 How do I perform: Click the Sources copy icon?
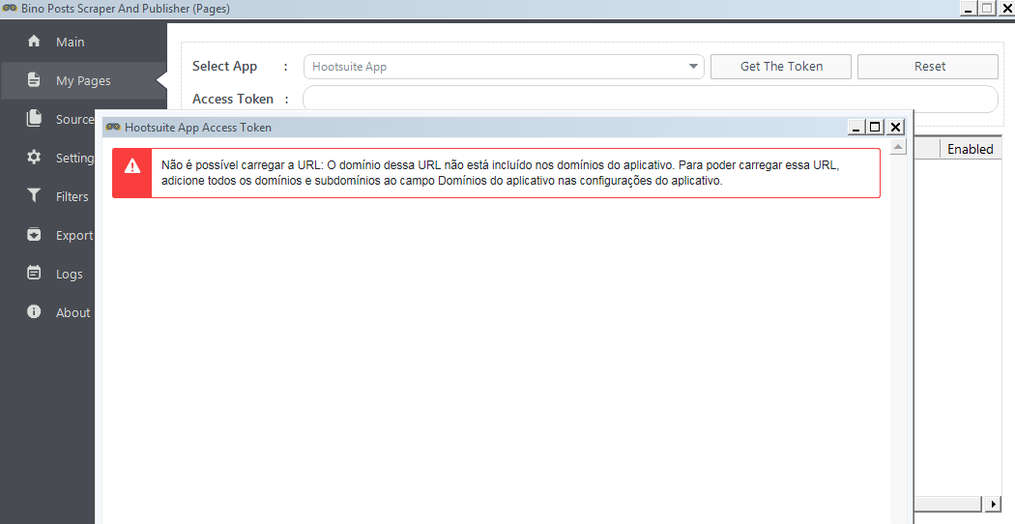pos(34,119)
